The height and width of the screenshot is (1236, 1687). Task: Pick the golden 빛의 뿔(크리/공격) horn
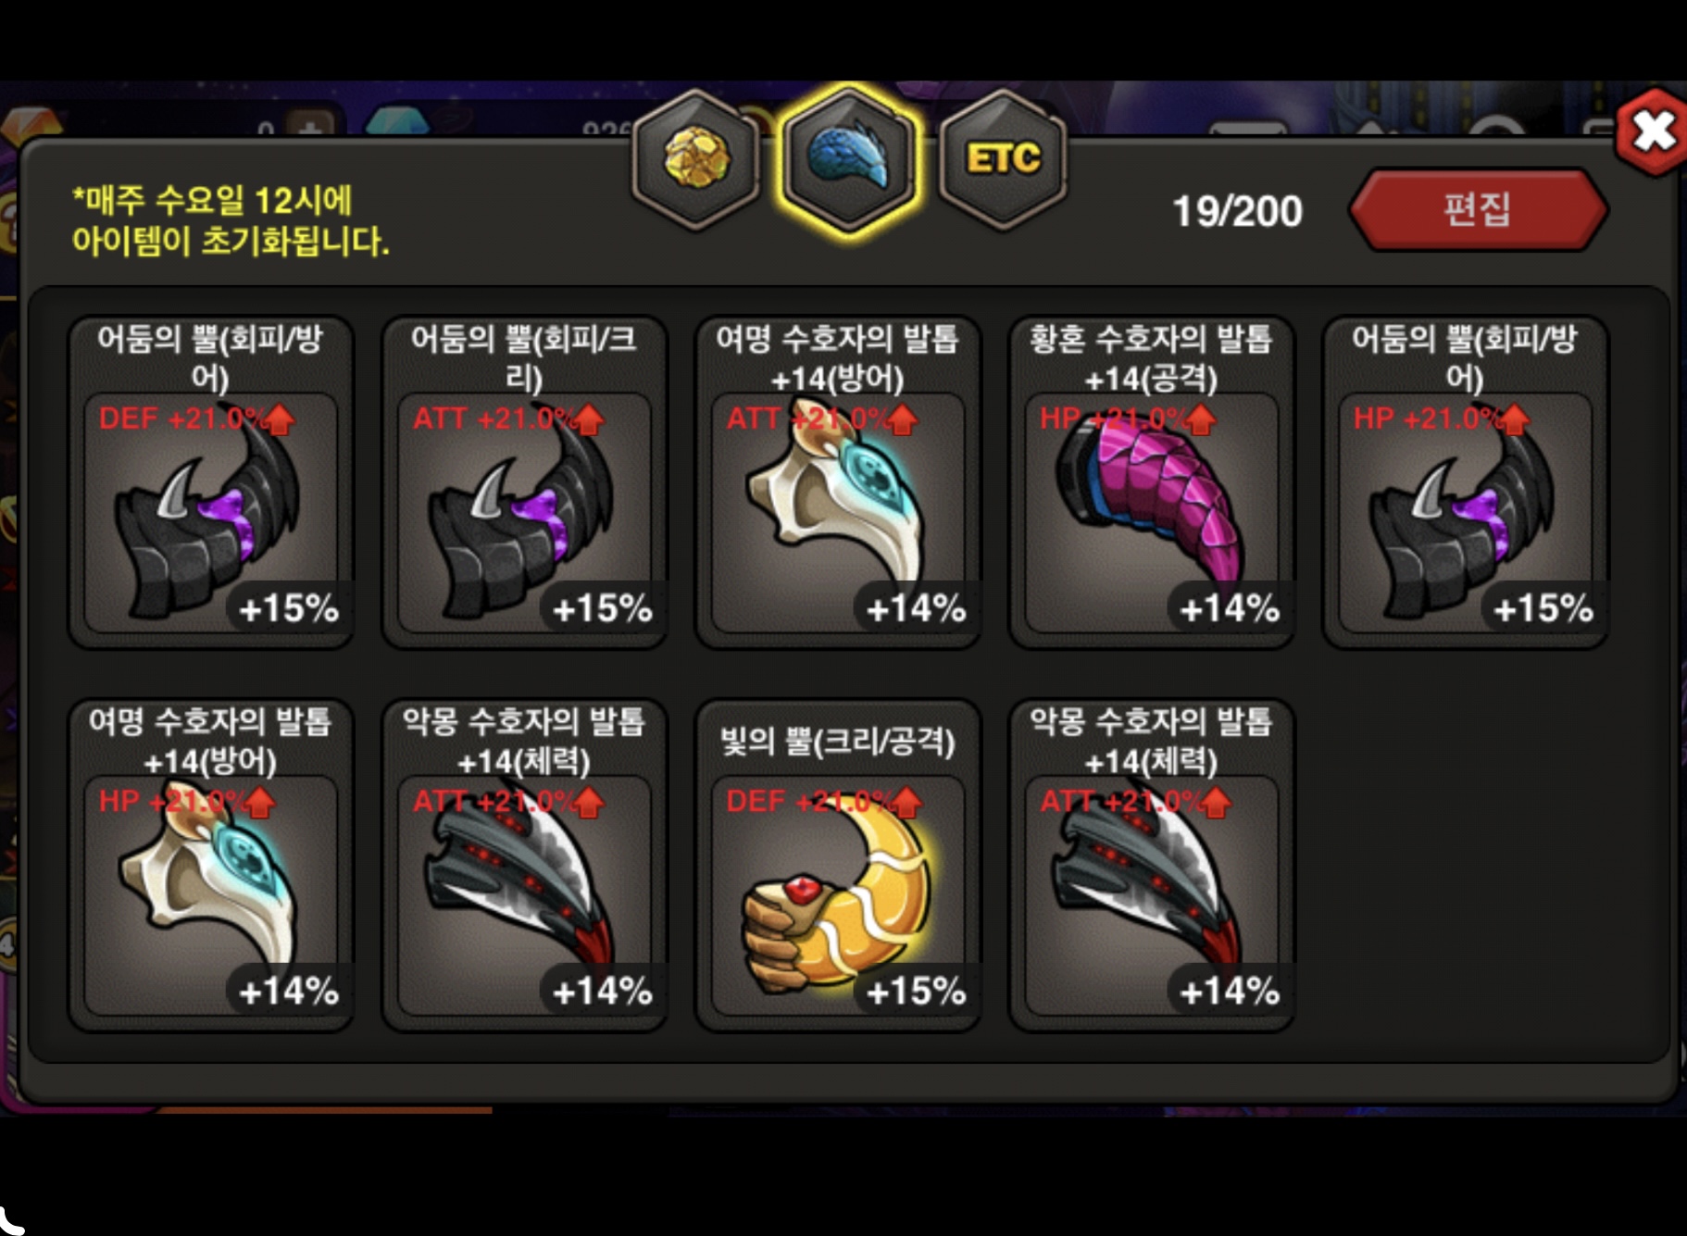pyautogui.click(x=838, y=865)
